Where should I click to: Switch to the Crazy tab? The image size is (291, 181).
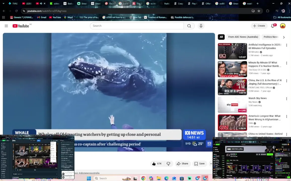(x=179, y=4)
